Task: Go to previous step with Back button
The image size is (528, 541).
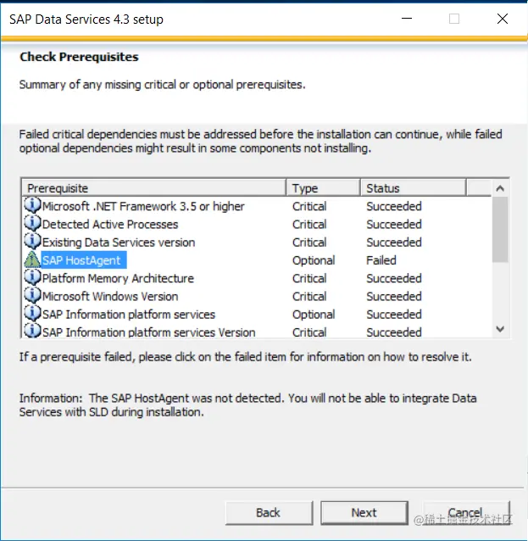Action: 269,513
